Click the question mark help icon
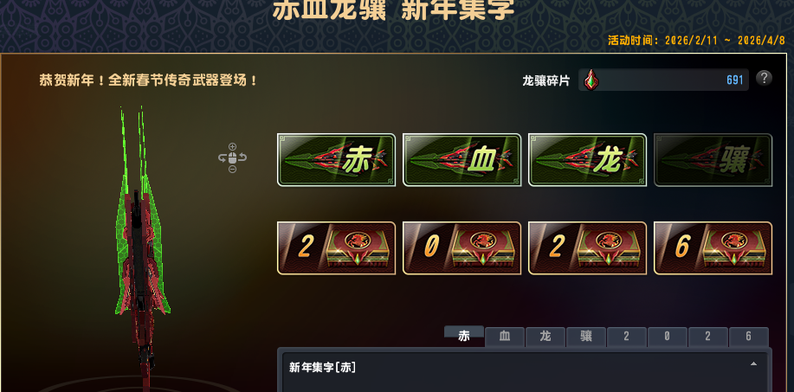Viewport: 794px width, 392px height. tap(764, 79)
